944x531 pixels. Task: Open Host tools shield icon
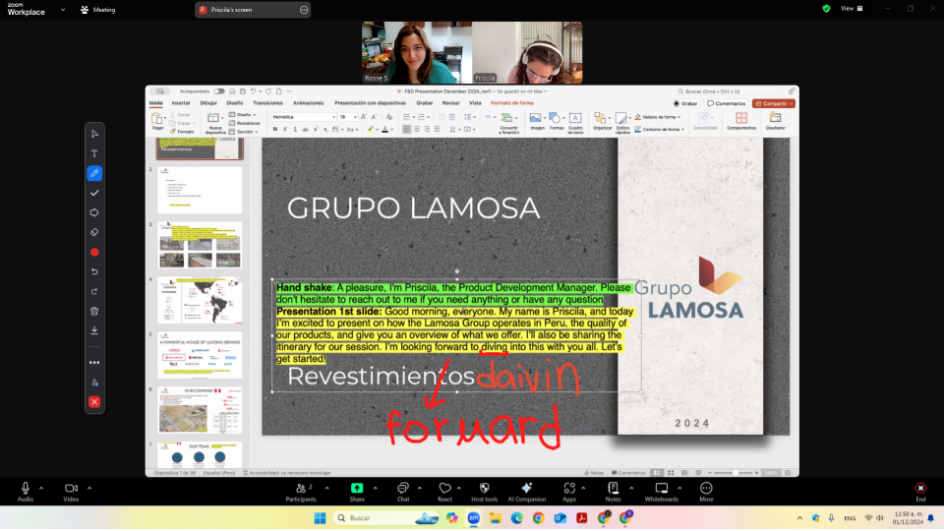[x=484, y=492]
